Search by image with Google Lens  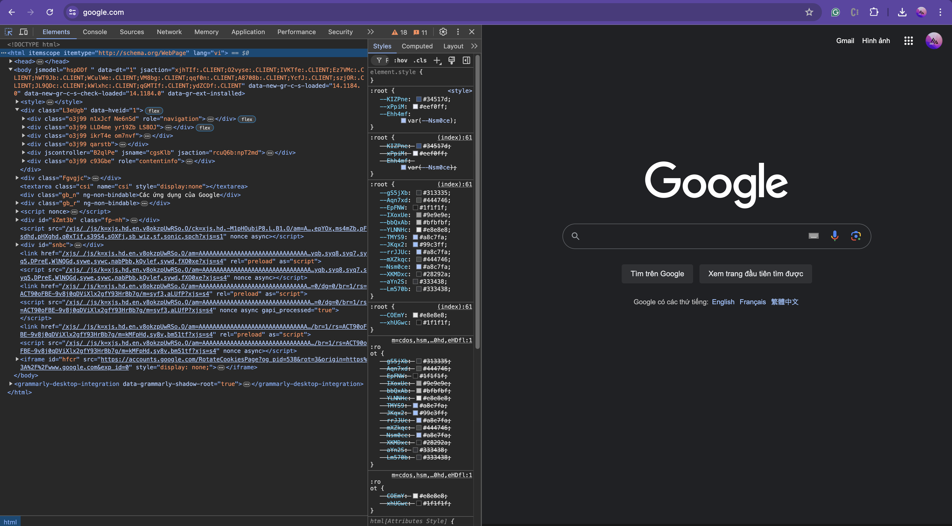[x=855, y=236]
